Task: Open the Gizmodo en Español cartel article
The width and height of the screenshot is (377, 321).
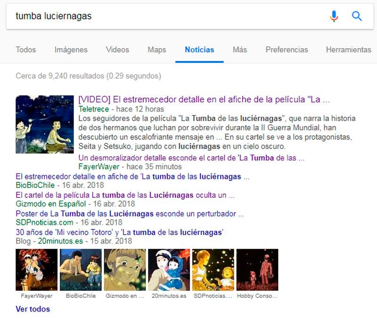Action: 125,195
